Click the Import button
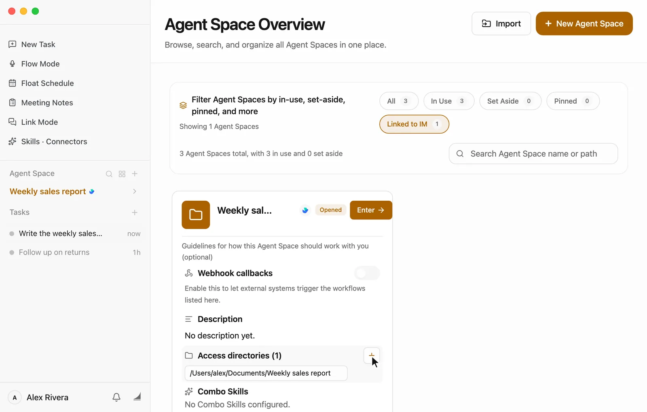 click(x=501, y=23)
